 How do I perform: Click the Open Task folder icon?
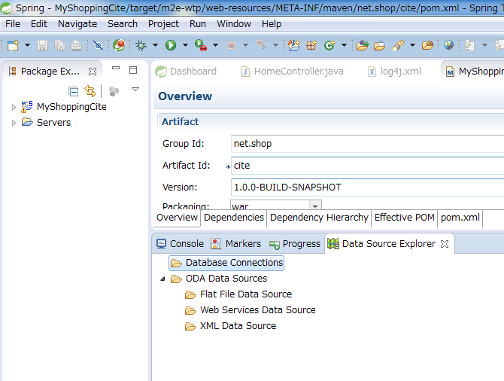click(380, 45)
